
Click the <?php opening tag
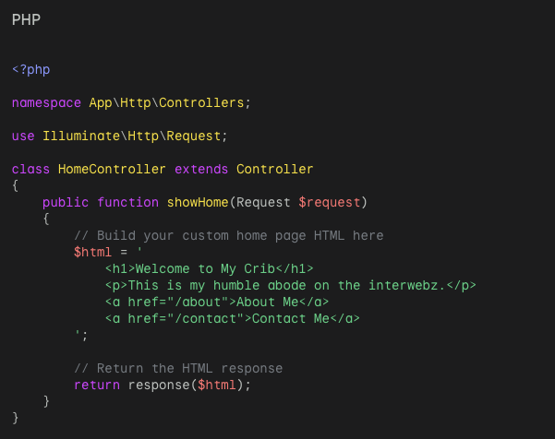pos(31,70)
